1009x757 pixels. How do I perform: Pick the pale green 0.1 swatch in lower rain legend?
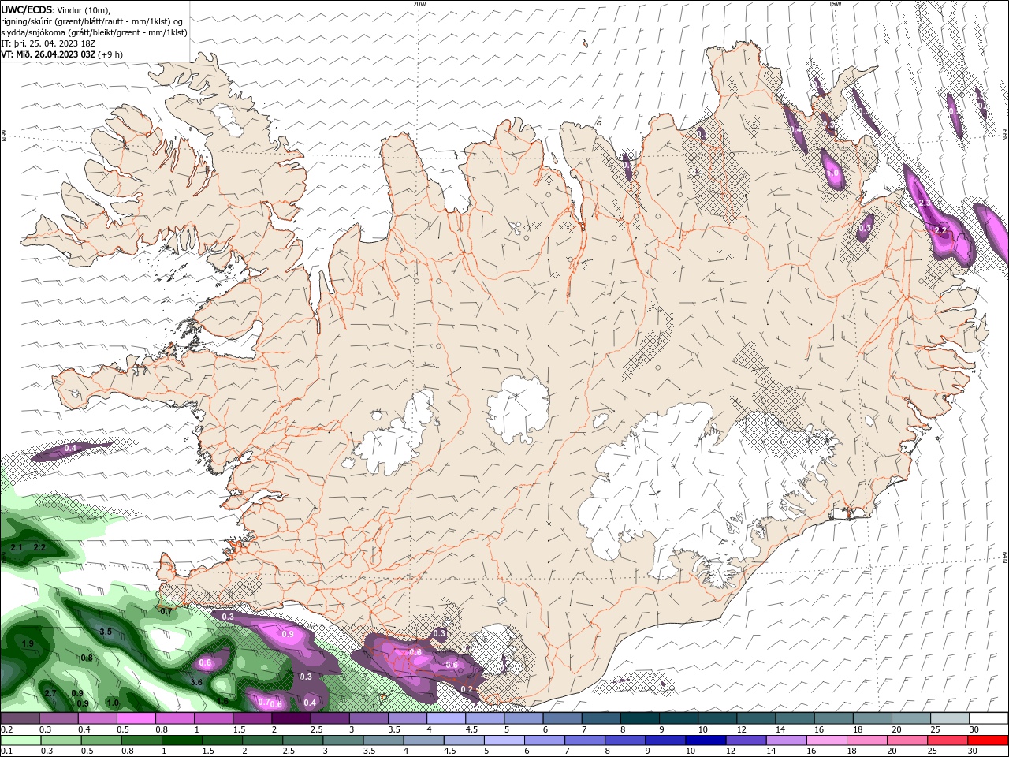[x=20, y=740]
